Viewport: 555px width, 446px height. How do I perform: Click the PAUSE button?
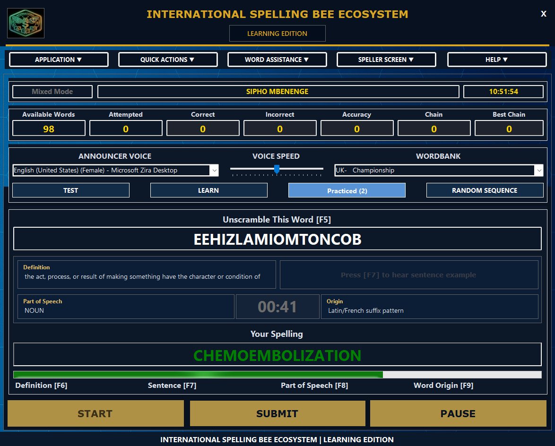[458, 413]
